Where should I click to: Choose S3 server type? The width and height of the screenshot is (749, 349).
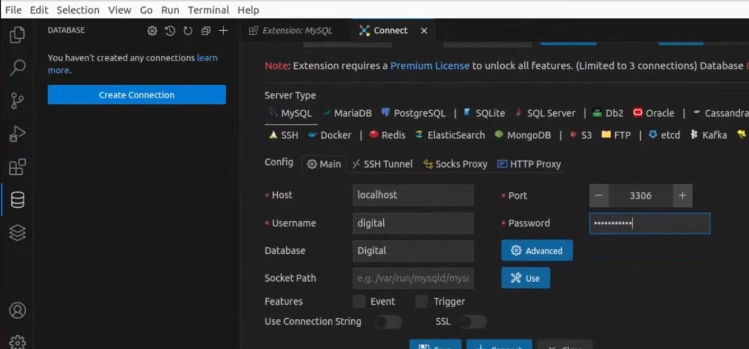[580, 135]
